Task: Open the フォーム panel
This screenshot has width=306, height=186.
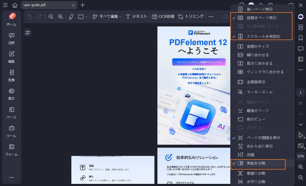Action: coord(11,150)
